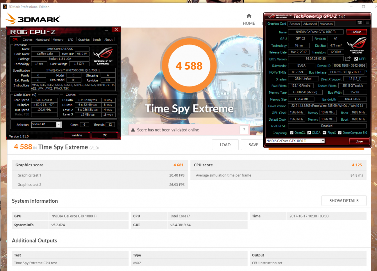Click the bus interface question mark icon

pos(366,72)
